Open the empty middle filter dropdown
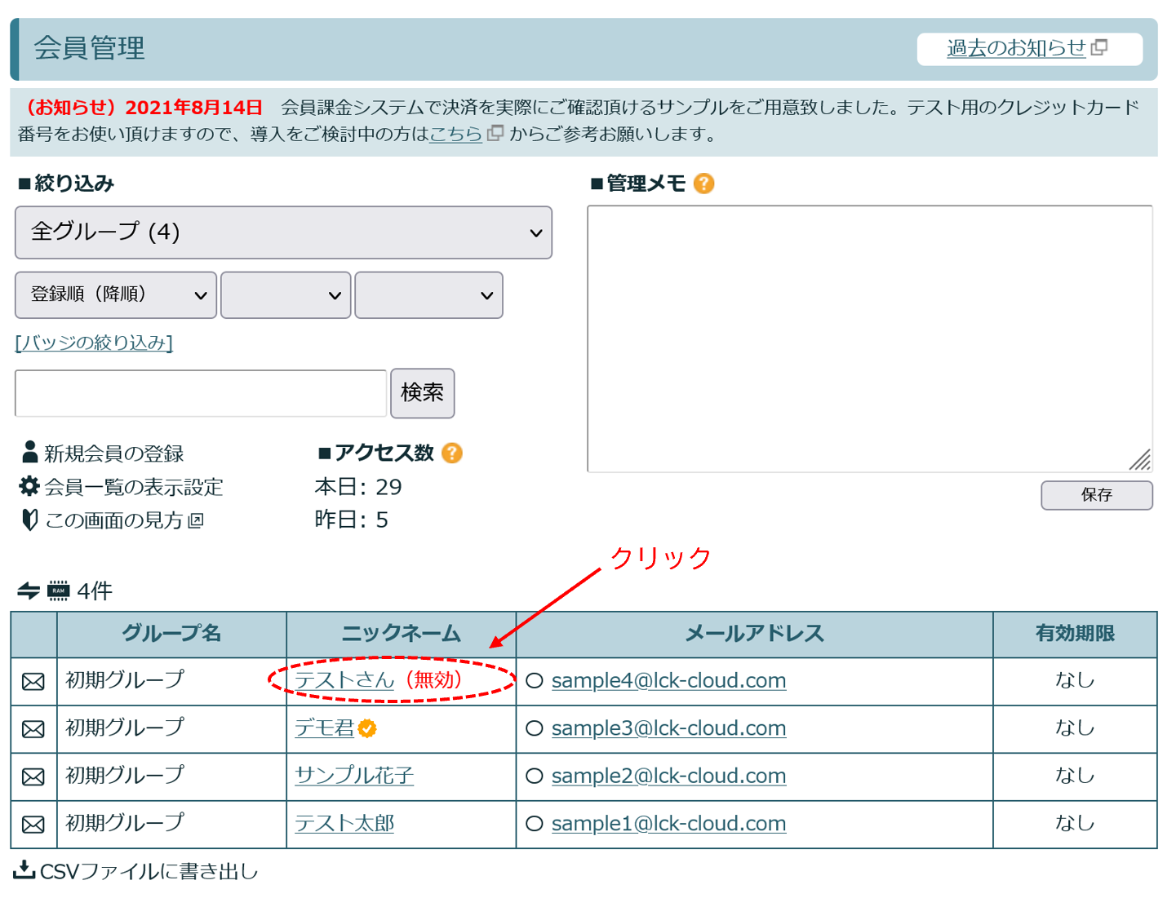Viewport: 1176px width, 898px height. (x=286, y=295)
